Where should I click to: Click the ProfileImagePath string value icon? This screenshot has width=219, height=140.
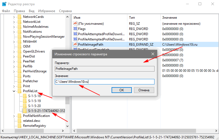coord(75,44)
